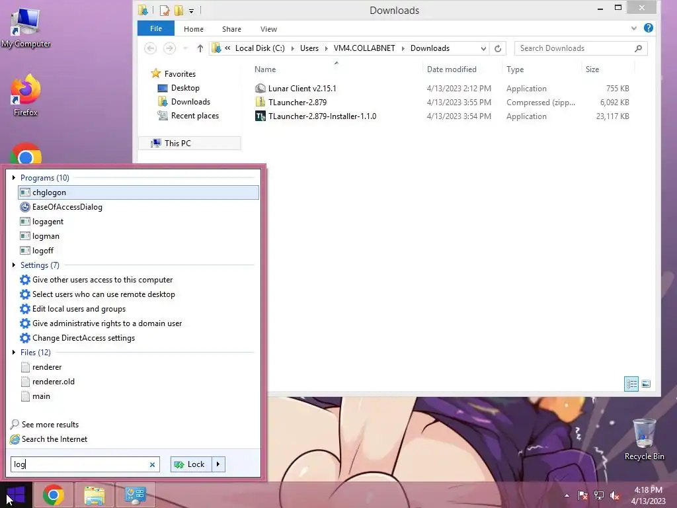
Task: Click VM4.COLLABNET in address path
Action: [x=364, y=48]
